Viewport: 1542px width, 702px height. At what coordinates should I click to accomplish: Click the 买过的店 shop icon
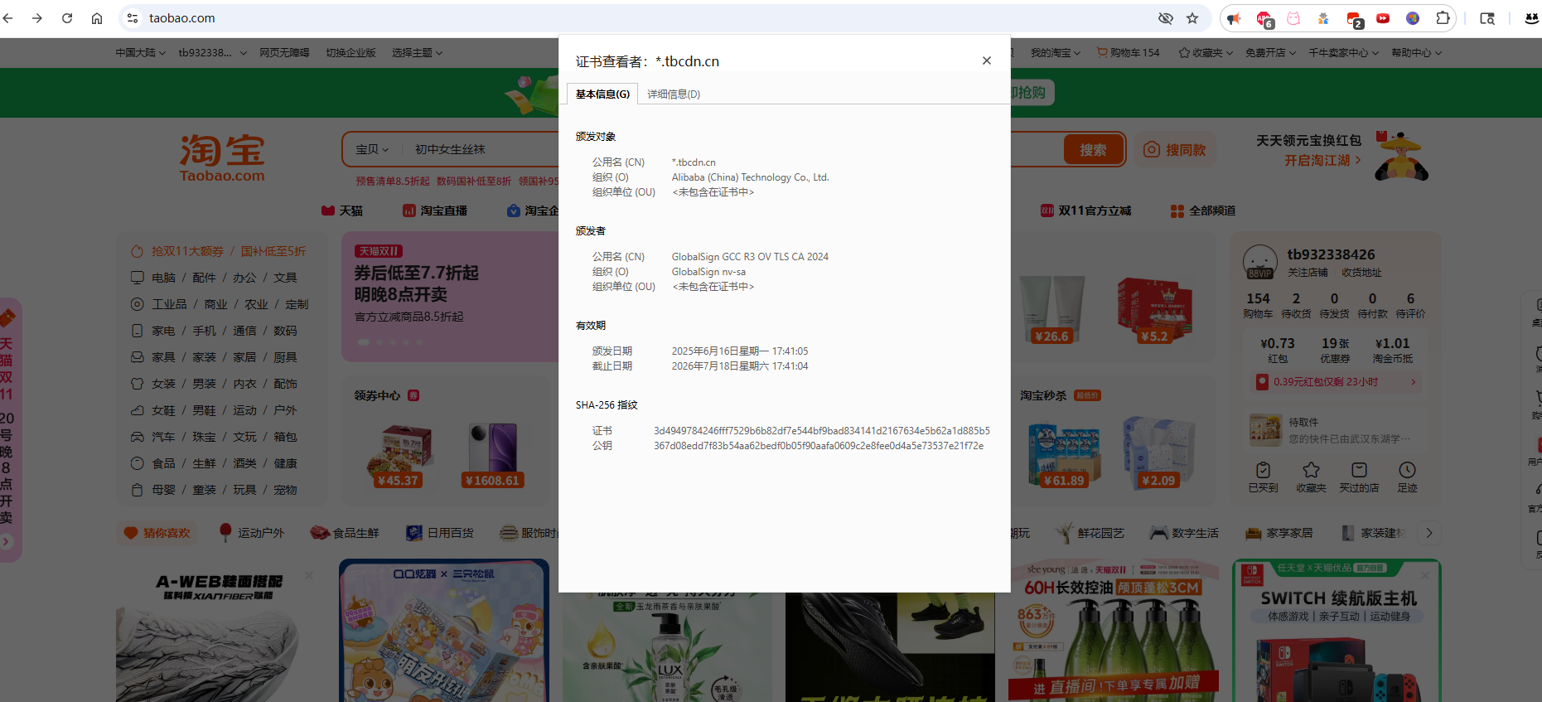point(1359,470)
